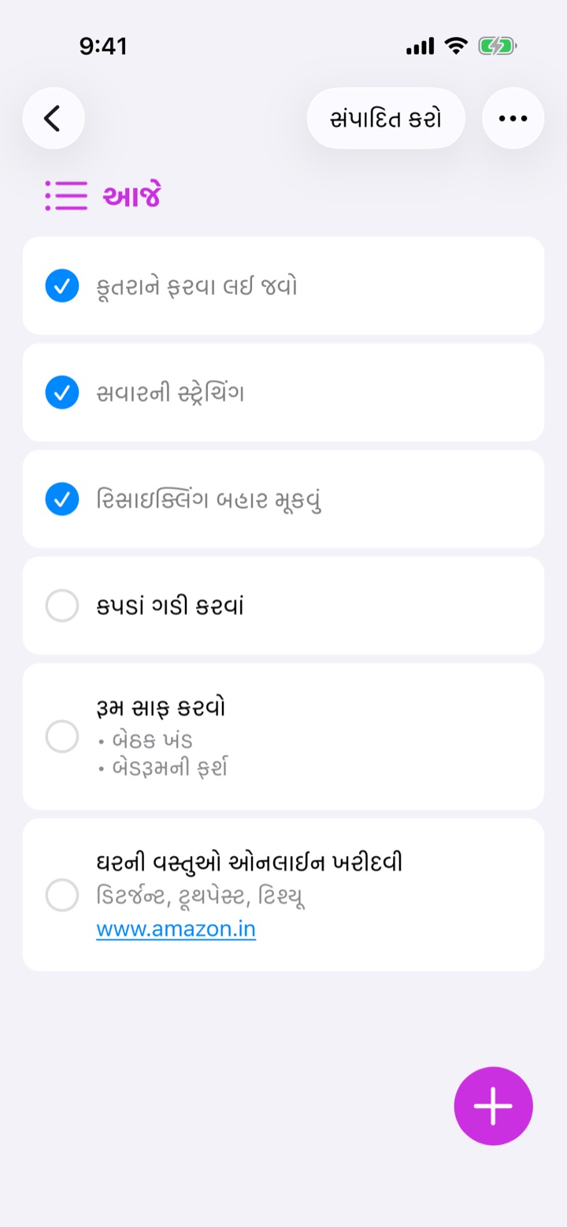Uncheck the કૂતરાને ફરવા લઈ જવો task
This screenshot has width=567, height=1227.
tap(62, 286)
